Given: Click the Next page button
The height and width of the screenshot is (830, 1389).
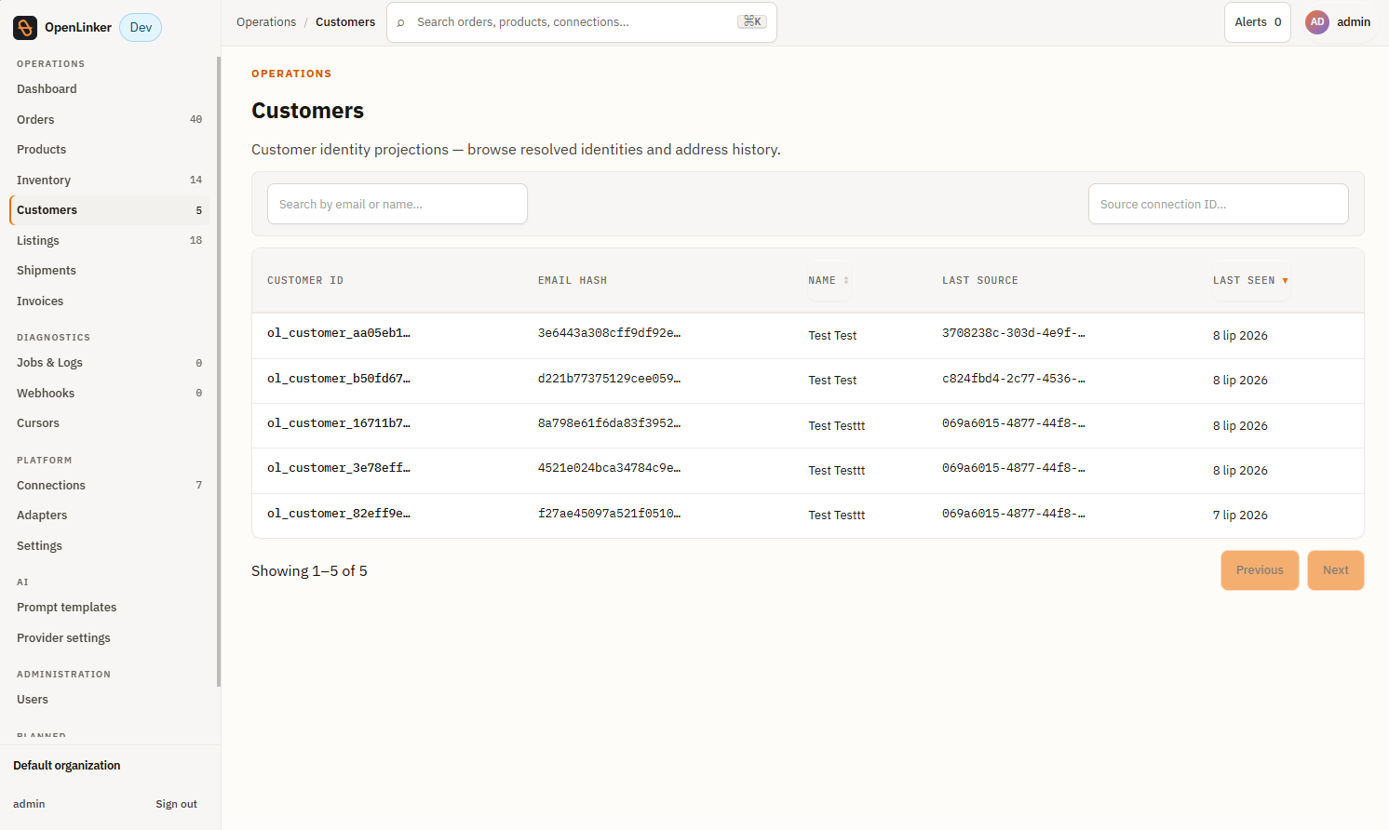Looking at the screenshot, I should pos(1336,570).
